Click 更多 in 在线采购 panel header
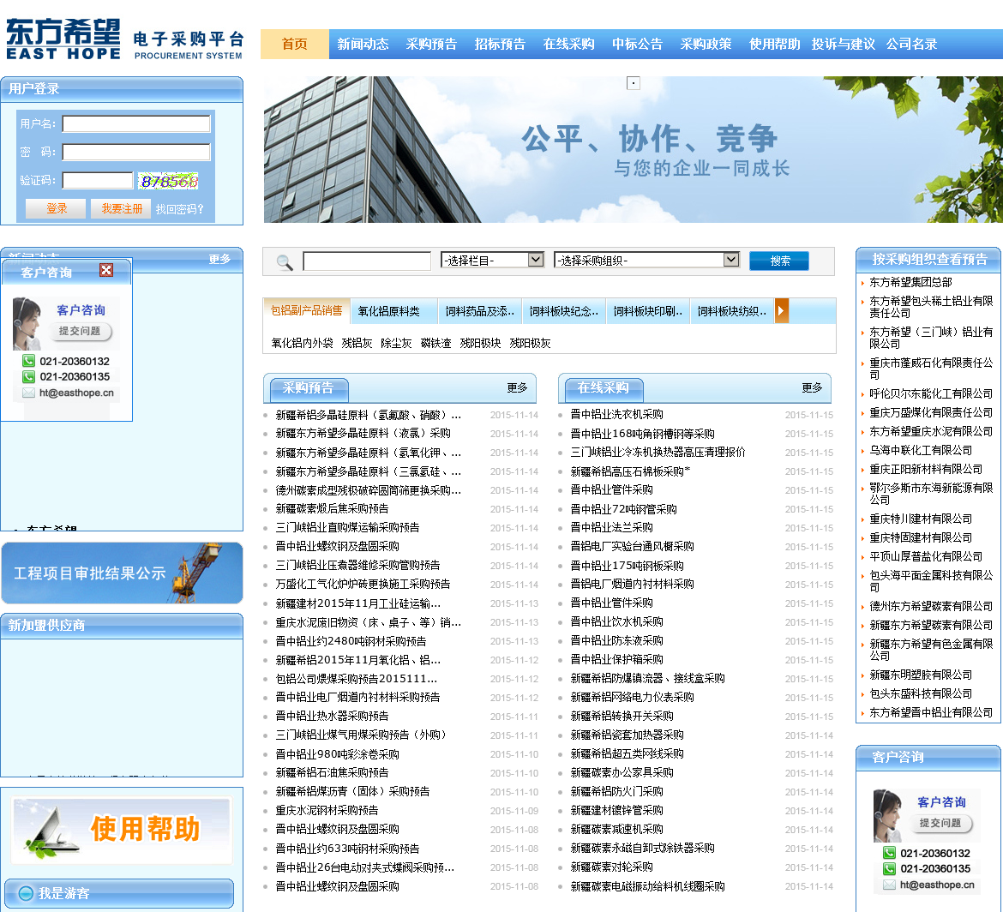 pyautogui.click(x=812, y=387)
